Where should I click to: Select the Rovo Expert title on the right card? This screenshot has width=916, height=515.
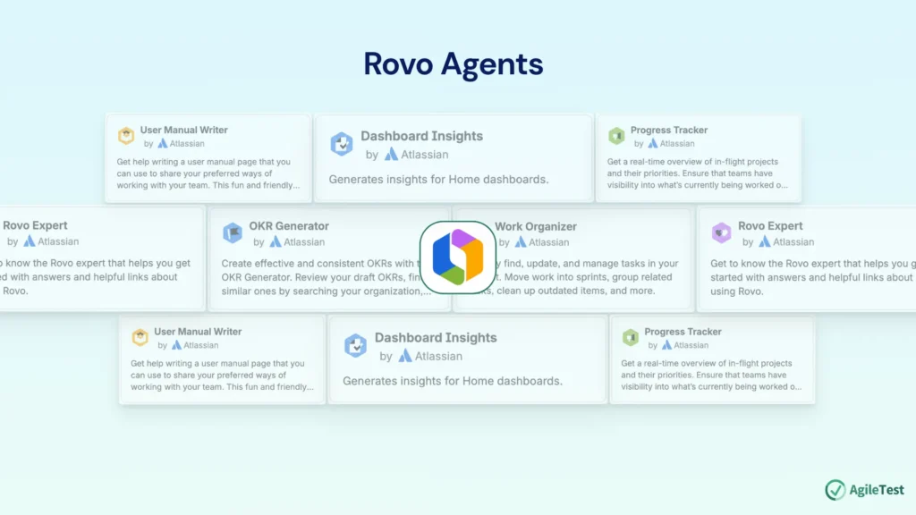pos(770,226)
